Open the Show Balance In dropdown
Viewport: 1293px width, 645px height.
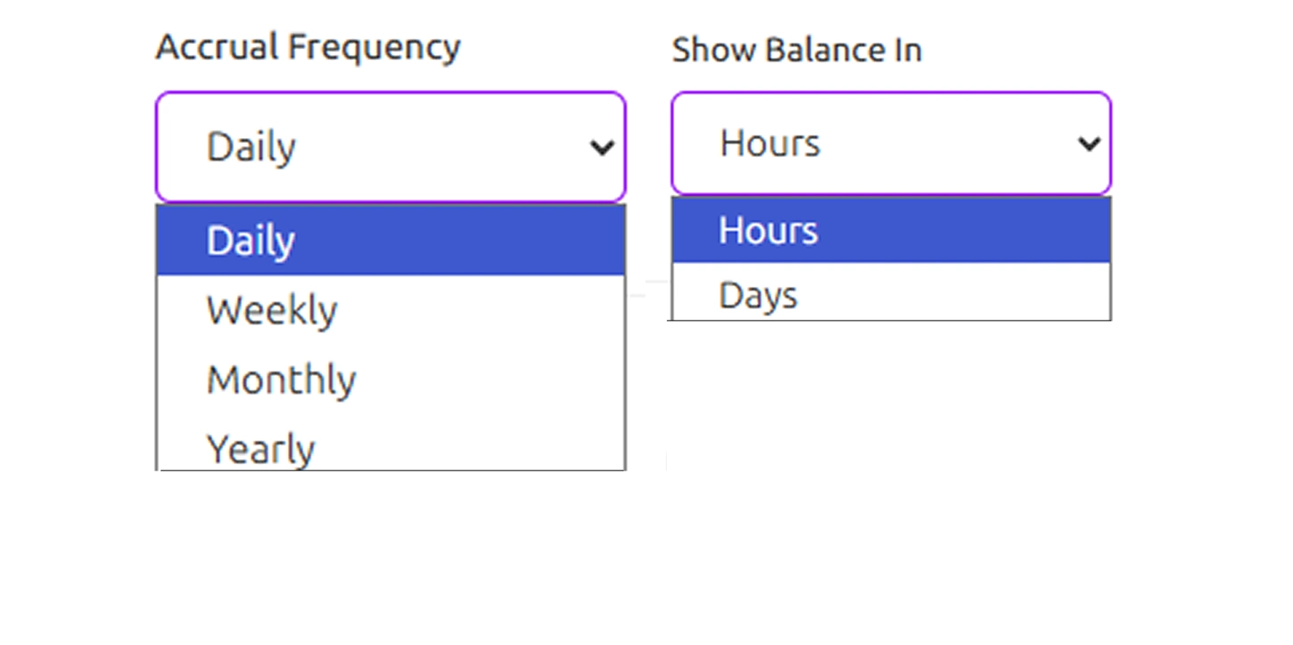click(890, 143)
